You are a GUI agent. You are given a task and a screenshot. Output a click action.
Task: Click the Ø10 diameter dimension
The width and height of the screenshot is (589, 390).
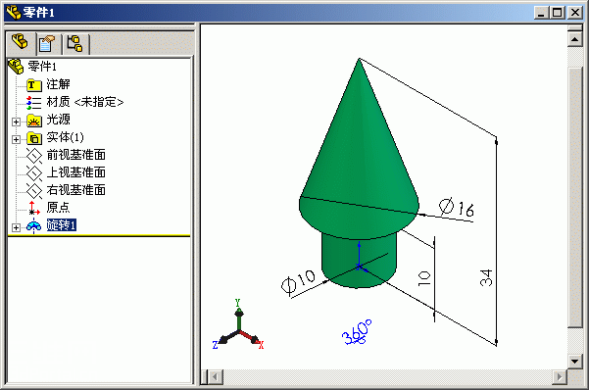(299, 281)
